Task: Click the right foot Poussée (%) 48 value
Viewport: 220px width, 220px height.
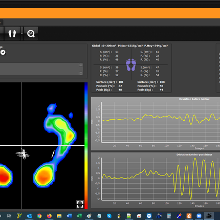Action: [x=161, y=86]
